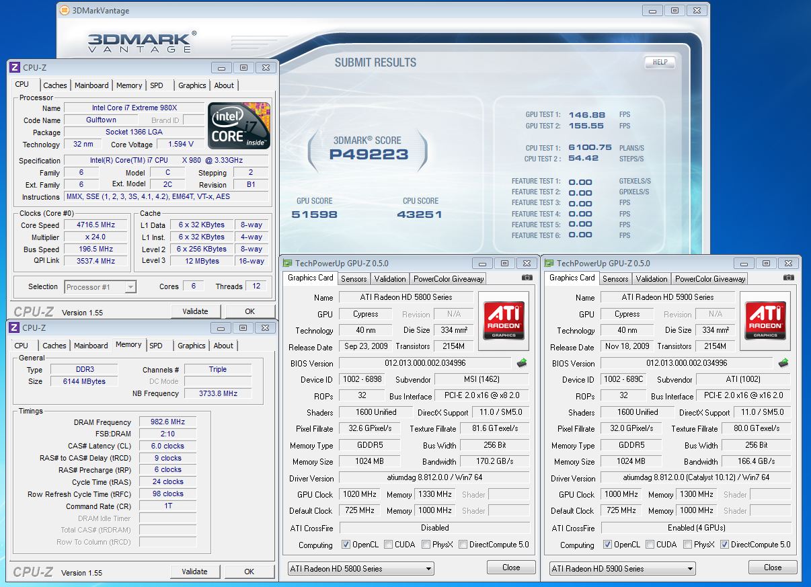The height and width of the screenshot is (587, 811).
Task: Click the GPU-Z title icon of HD 5800 window
Action: [x=288, y=264]
